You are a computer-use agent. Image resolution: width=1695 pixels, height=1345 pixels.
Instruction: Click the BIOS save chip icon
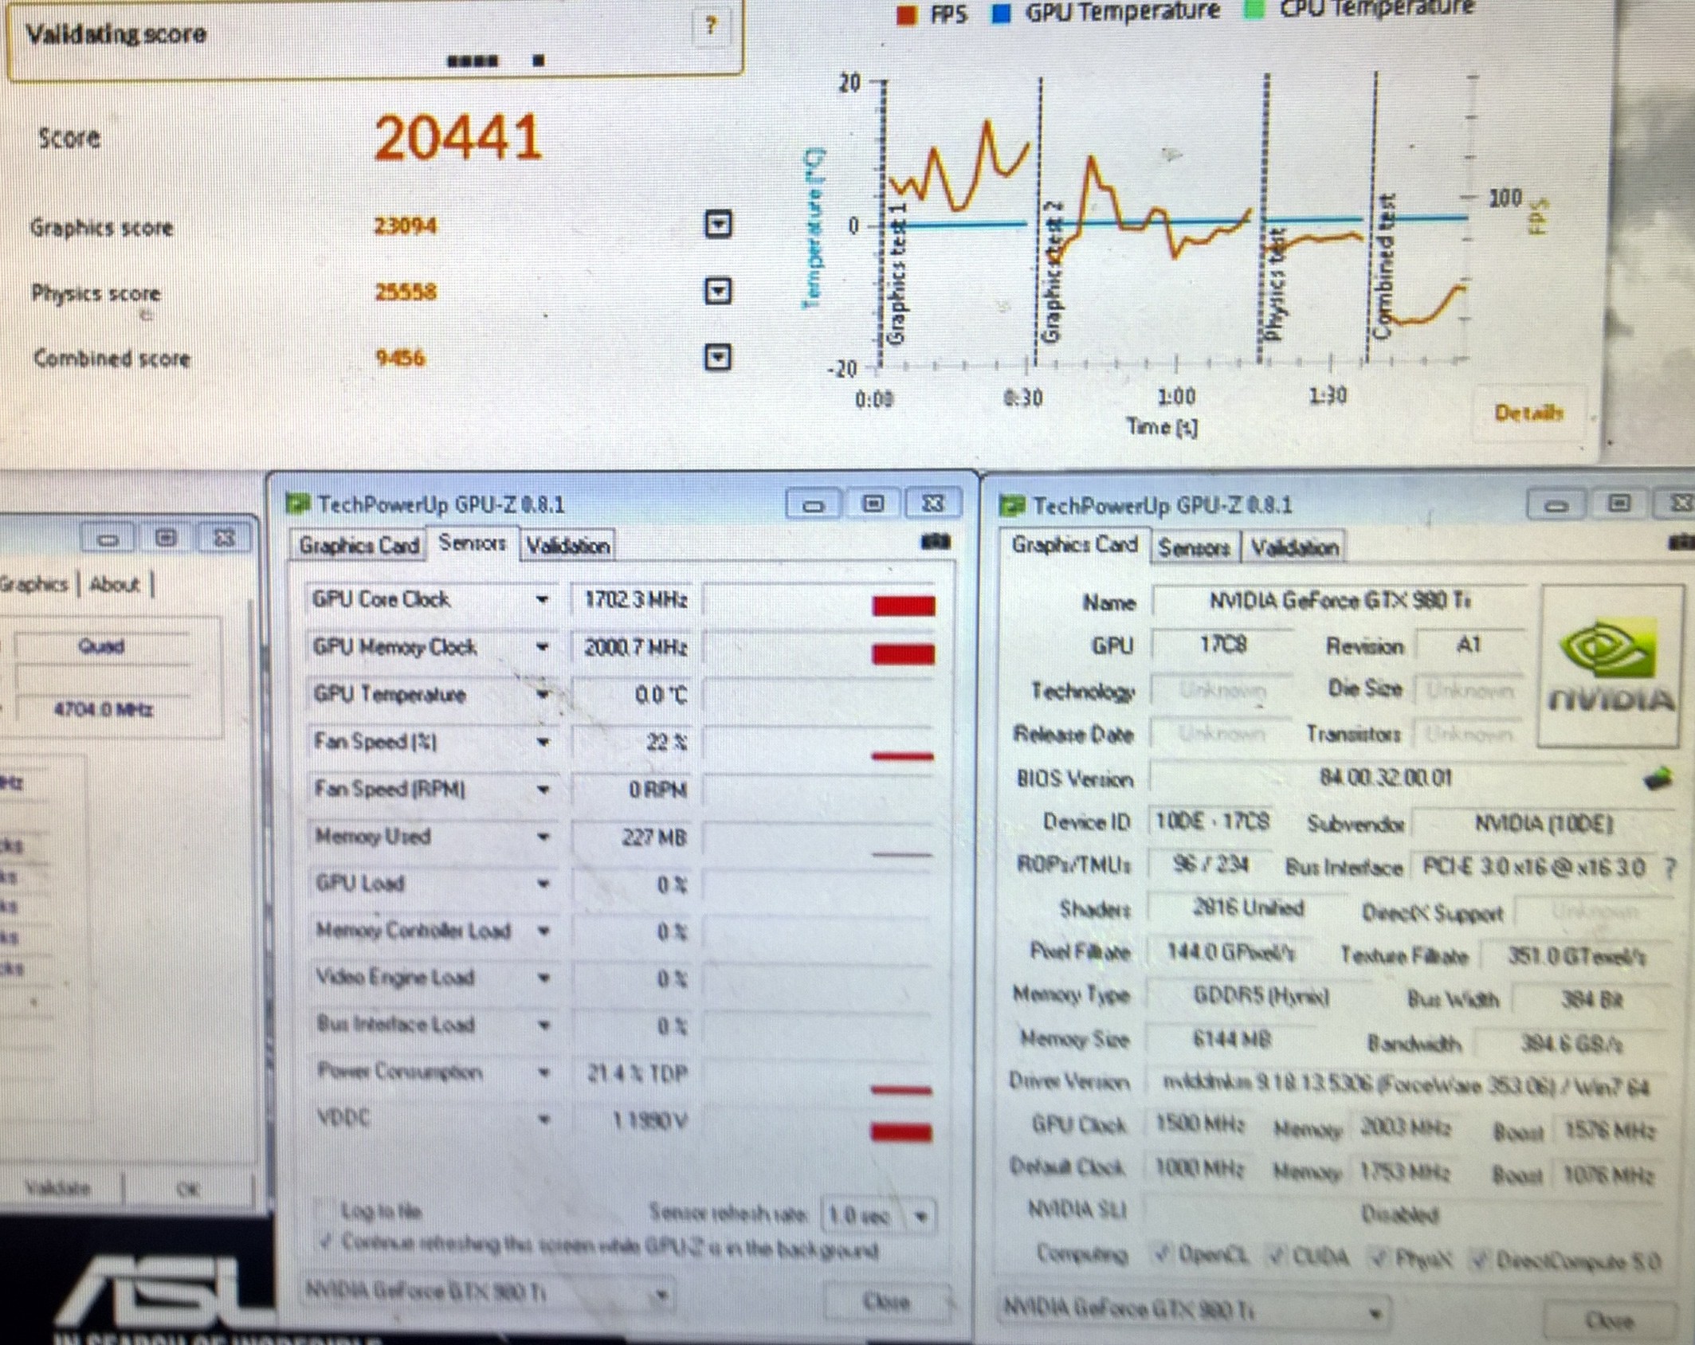(x=1658, y=777)
